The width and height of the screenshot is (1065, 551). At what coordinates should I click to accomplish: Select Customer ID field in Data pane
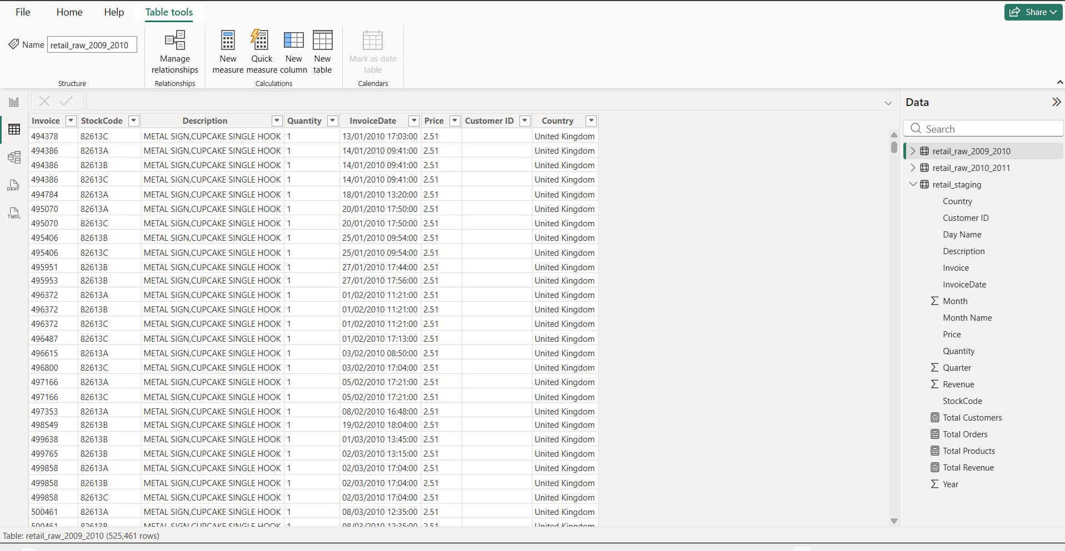[966, 218]
